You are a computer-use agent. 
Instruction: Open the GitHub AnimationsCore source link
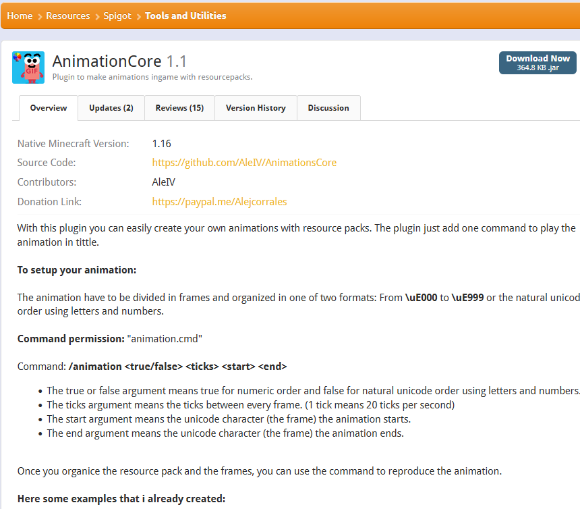[x=244, y=163]
